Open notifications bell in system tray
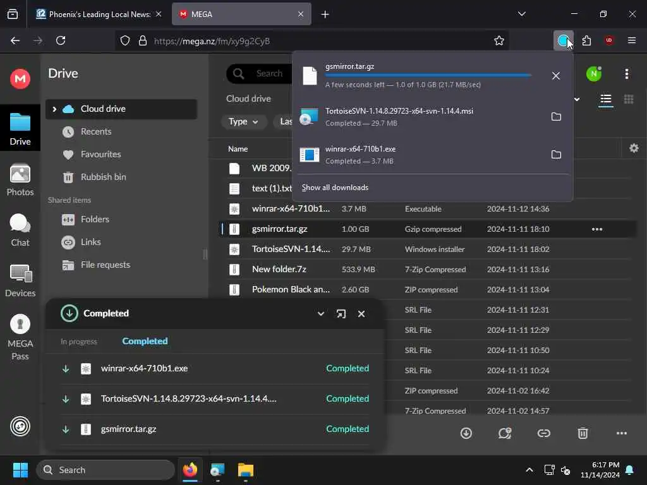 point(630,470)
